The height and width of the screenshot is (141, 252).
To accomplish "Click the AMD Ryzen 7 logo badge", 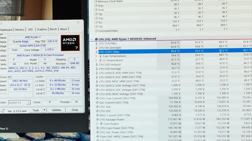I will [70, 43].
